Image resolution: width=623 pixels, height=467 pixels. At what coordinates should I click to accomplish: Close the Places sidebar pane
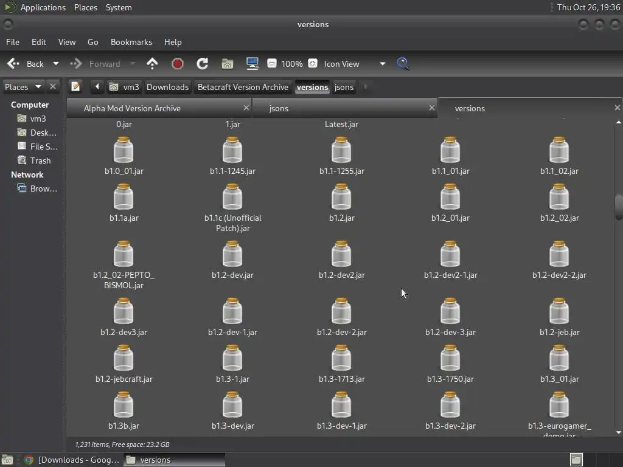(52, 86)
